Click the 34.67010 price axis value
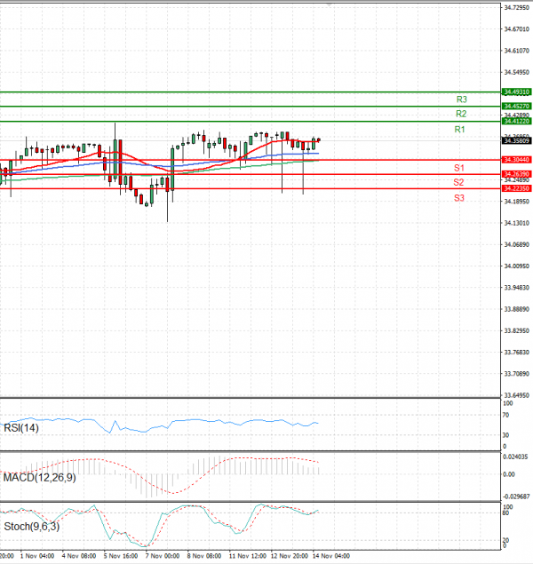This screenshot has height=564, width=533. coord(517,29)
